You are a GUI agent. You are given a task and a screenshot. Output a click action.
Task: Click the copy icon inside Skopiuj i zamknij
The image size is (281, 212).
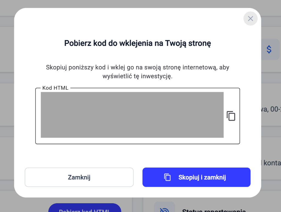point(168,177)
